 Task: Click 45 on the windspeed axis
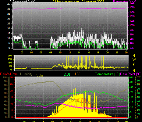9,4
